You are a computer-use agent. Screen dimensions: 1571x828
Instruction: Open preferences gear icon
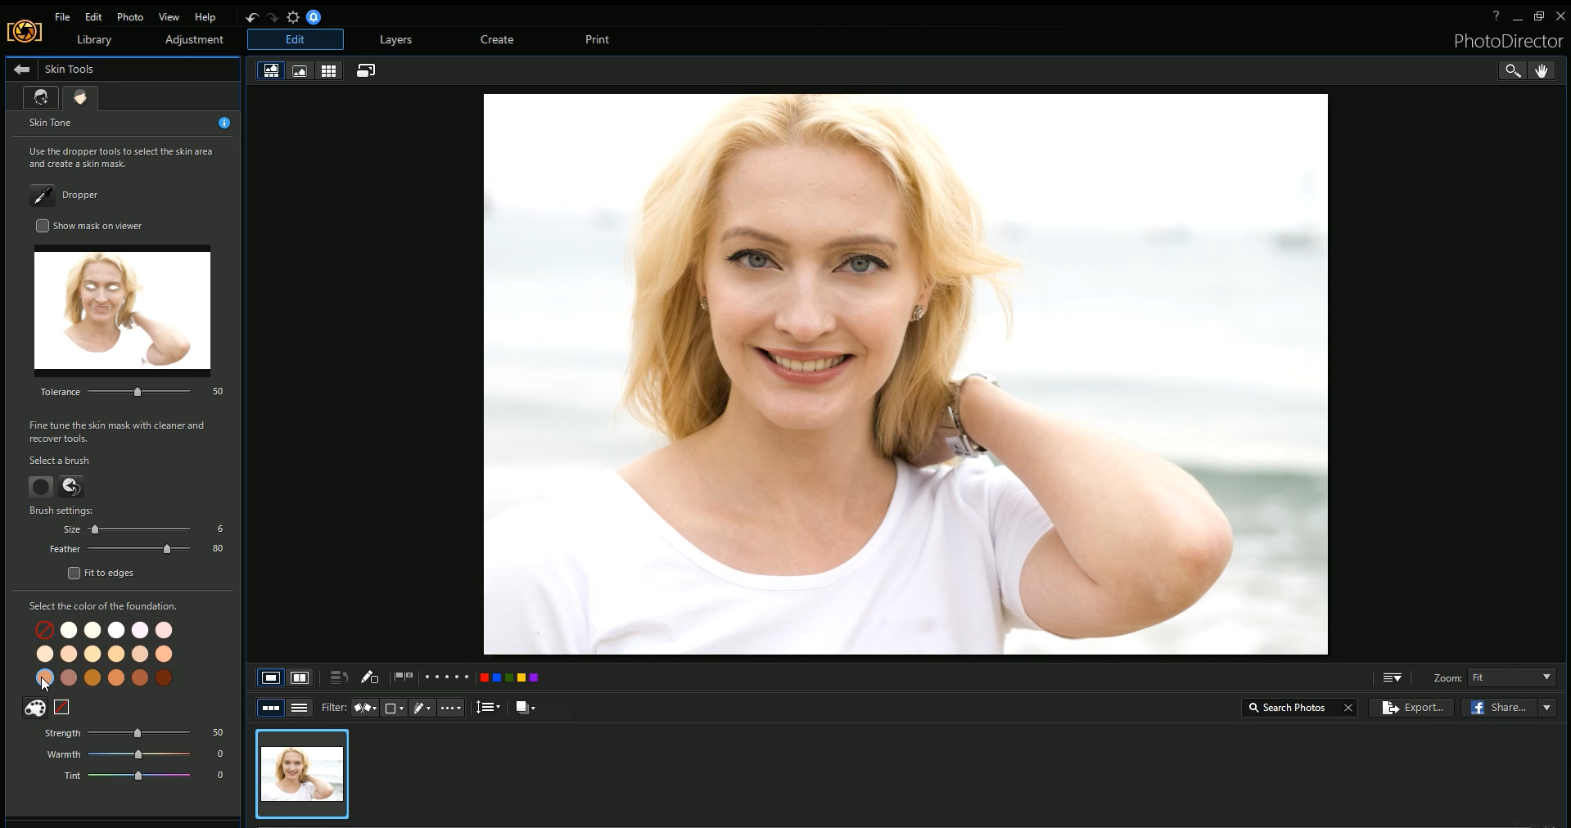(293, 17)
